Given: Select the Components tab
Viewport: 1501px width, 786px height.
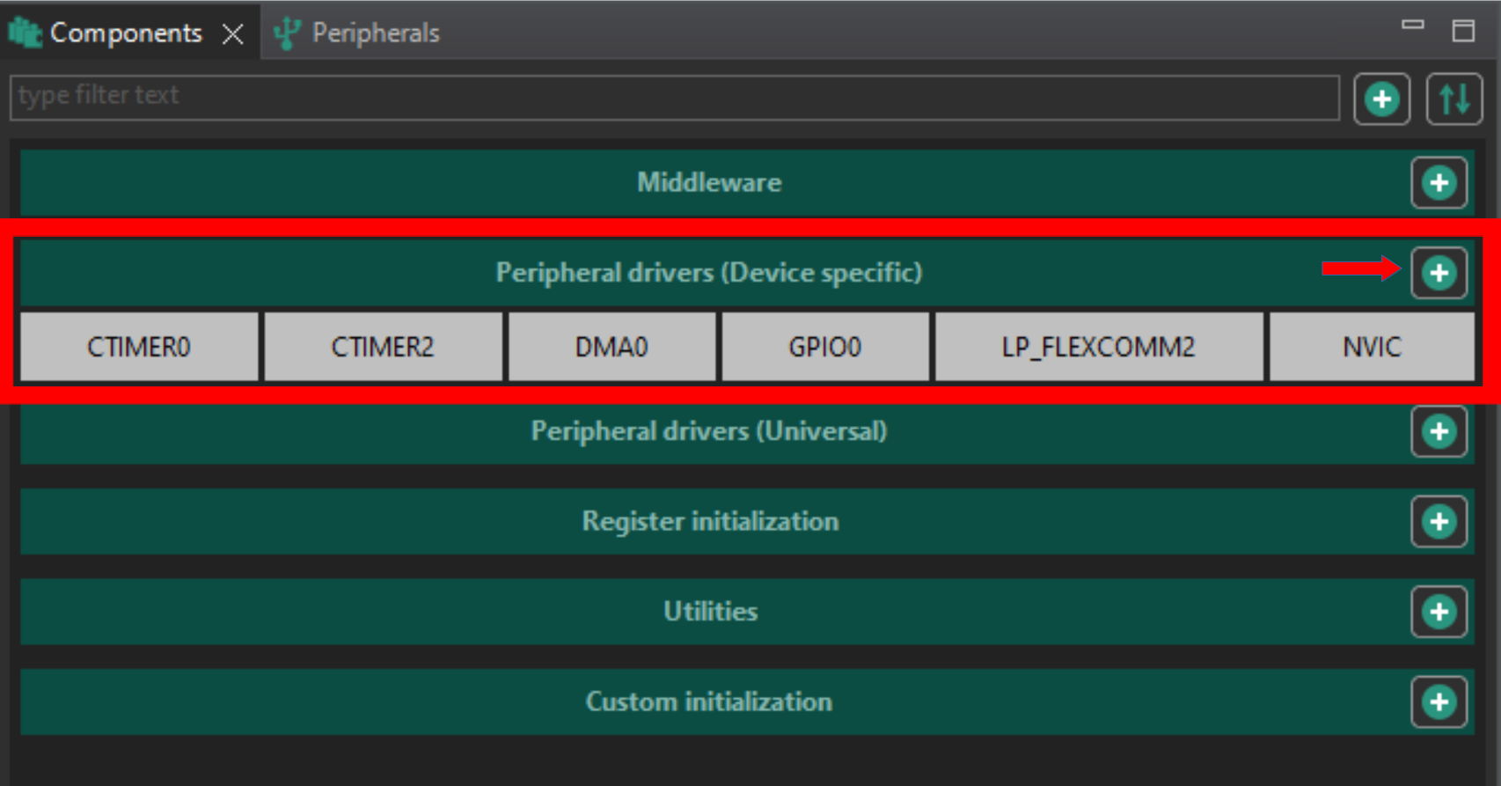Looking at the screenshot, I should click(125, 33).
